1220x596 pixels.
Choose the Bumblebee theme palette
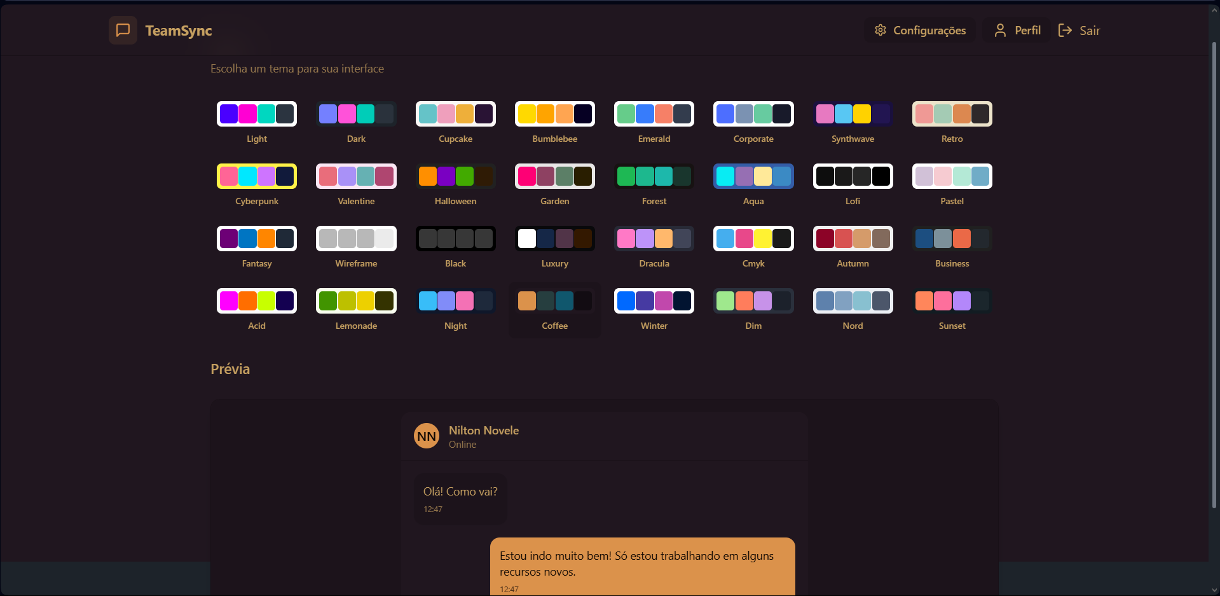pyautogui.click(x=555, y=114)
